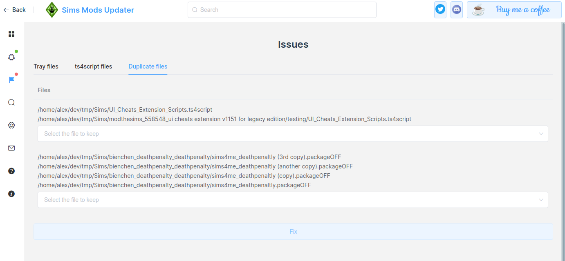The height and width of the screenshot is (261, 565).
Task: Click the Sims Mods Updater plumbob logo
Action: click(52, 10)
